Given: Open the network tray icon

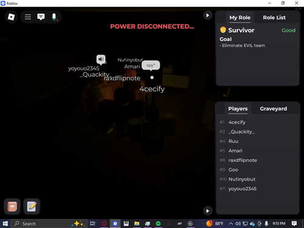Looking at the screenshot, I should (x=245, y=224).
